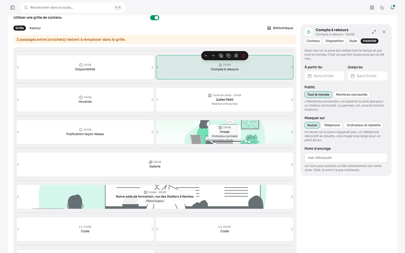Screen dimensions: 405x253
Task: Select Tout le monde audience
Action: pyautogui.click(x=318, y=95)
